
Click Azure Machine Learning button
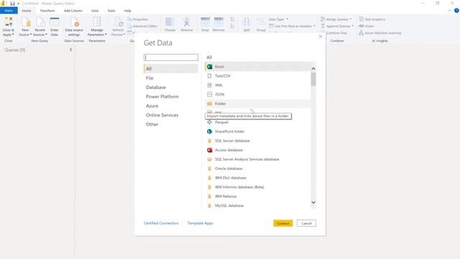tap(380, 33)
